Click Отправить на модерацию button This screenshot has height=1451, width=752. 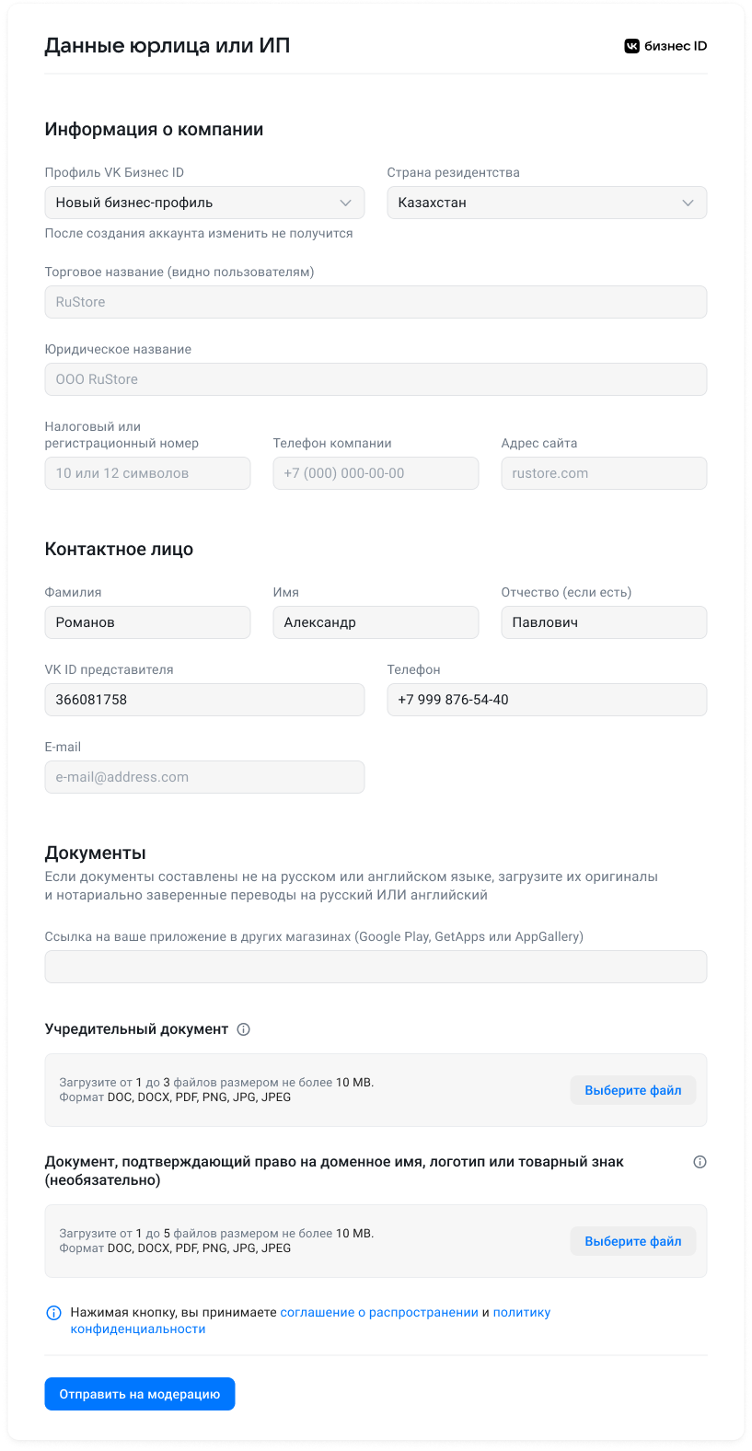pos(140,1394)
